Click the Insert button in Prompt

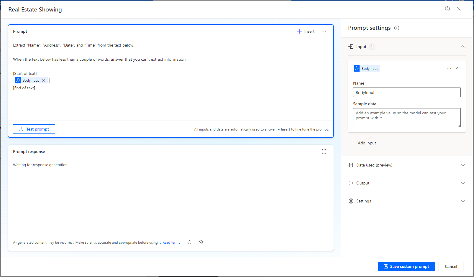[x=306, y=31]
